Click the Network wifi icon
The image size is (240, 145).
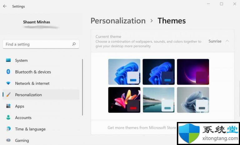point(8,83)
